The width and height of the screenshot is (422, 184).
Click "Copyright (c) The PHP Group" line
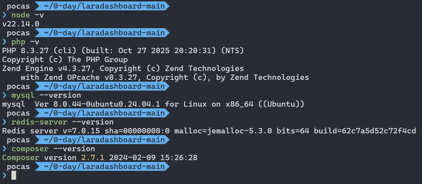pyautogui.click(x=65, y=60)
